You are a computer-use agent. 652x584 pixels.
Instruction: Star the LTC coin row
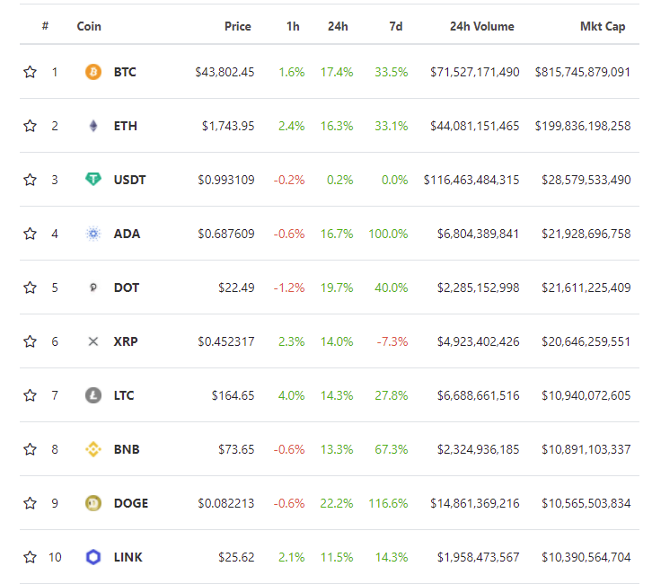click(x=30, y=395)
